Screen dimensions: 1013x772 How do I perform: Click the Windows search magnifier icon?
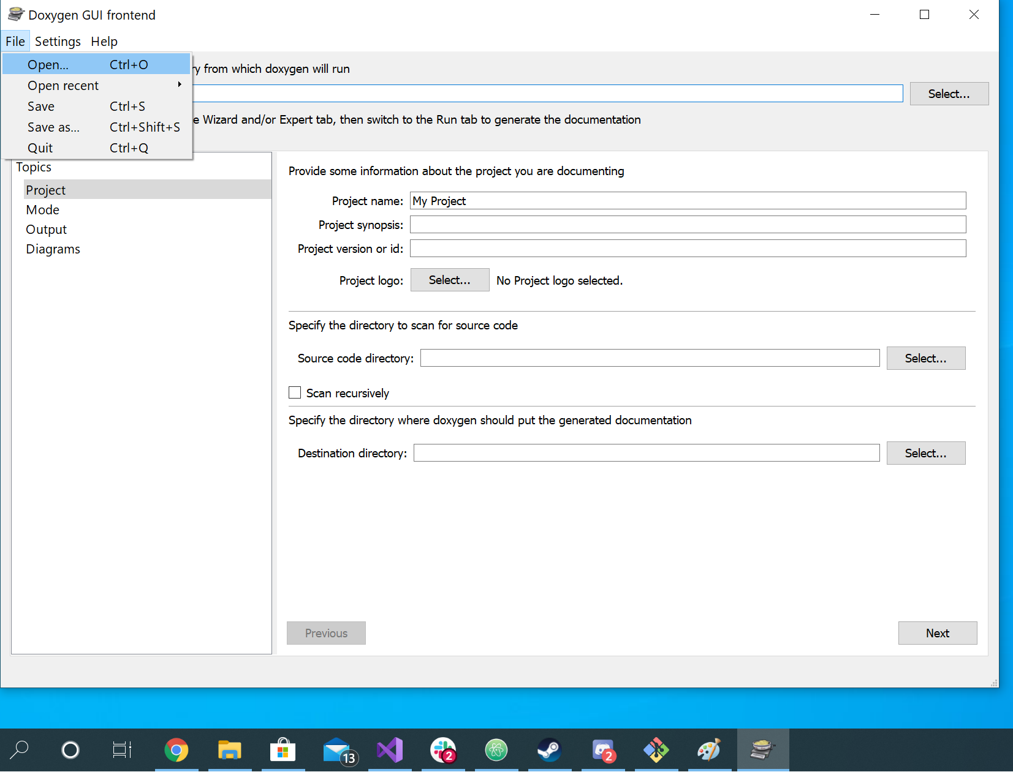click(20, 749)
